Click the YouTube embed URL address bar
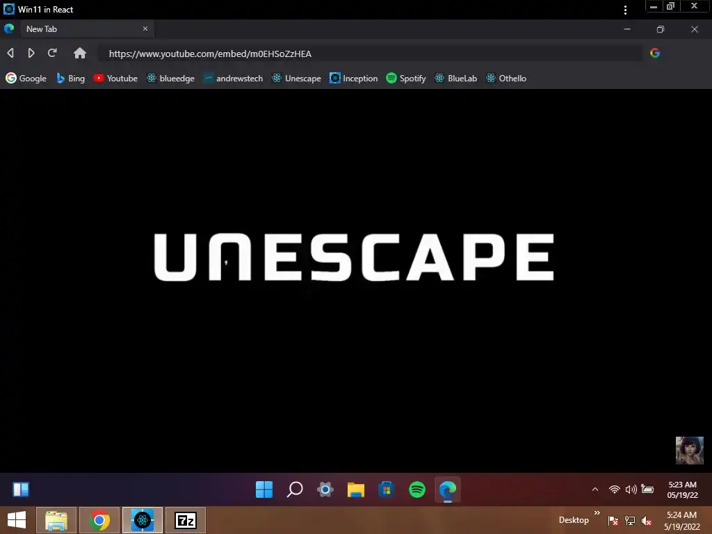 point(370,54)
